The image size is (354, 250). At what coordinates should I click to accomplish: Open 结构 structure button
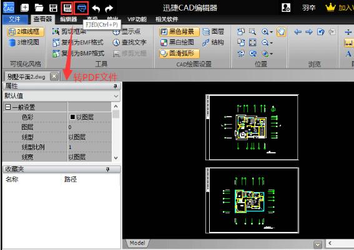click(213, 42)
